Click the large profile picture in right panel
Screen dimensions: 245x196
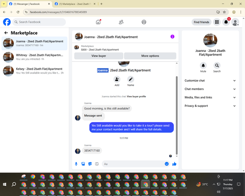pos(210,40)
